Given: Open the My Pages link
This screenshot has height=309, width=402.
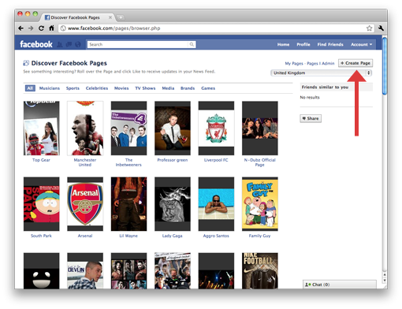Looking at the screenshot, I should tap(294, 63).
